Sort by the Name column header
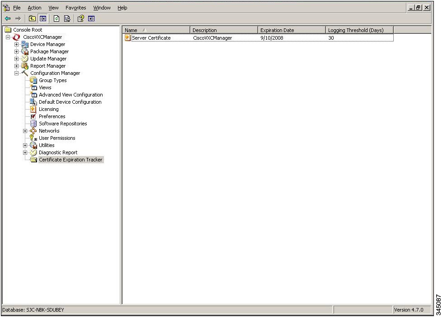This screenshot has width=443, height=317. (x=156, y=30)
